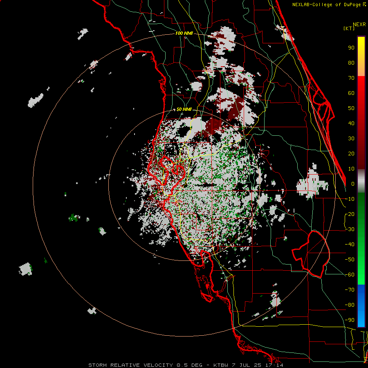Click the [KT] units label

(x=349, y=28)
